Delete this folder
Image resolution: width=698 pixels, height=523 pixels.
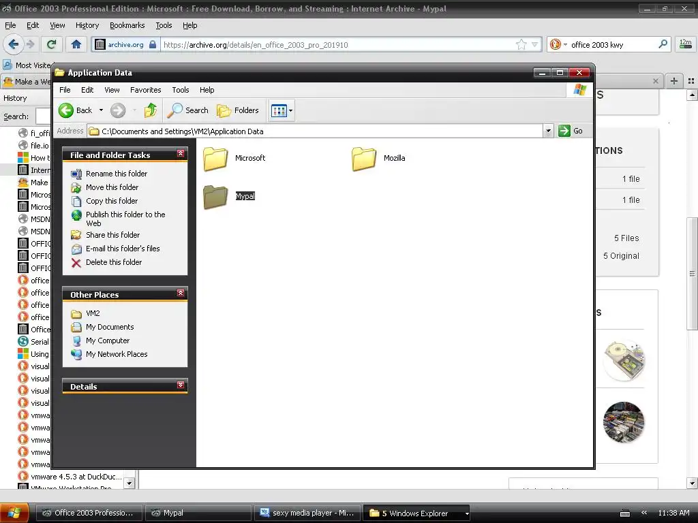pyautogui.click(x=114, y=262)
